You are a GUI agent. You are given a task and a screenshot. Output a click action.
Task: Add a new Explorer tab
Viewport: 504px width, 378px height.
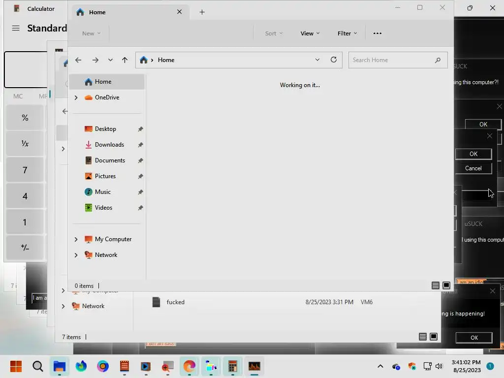202,12
